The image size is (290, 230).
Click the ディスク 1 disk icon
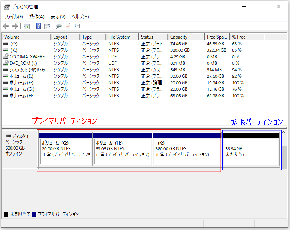8,136
